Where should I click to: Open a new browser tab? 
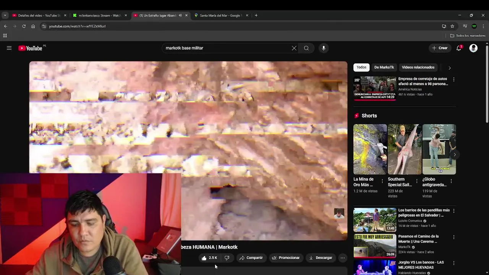click(x=256, y=16)
